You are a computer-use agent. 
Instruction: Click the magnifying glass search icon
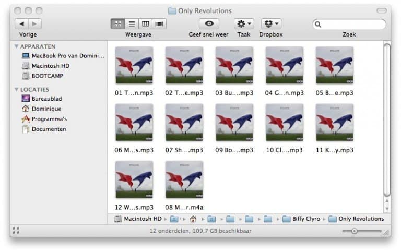click(x=318, y=25)
